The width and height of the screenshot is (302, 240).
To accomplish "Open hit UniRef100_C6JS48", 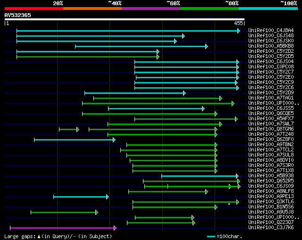I will pyautogui.click(x=271, y=36).
